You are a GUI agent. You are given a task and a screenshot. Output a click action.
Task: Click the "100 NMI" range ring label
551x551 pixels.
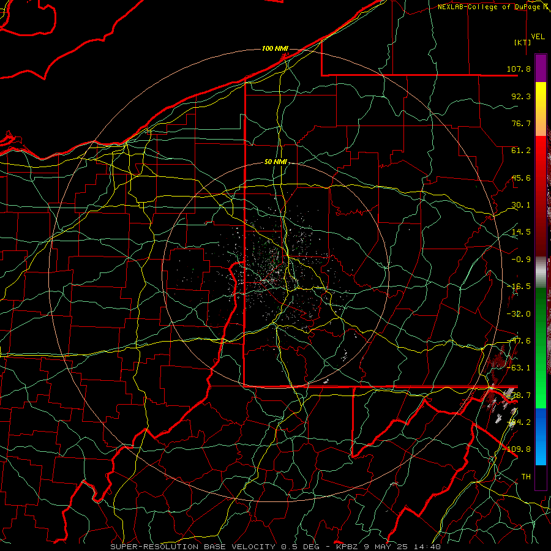[x=275, y=48]
